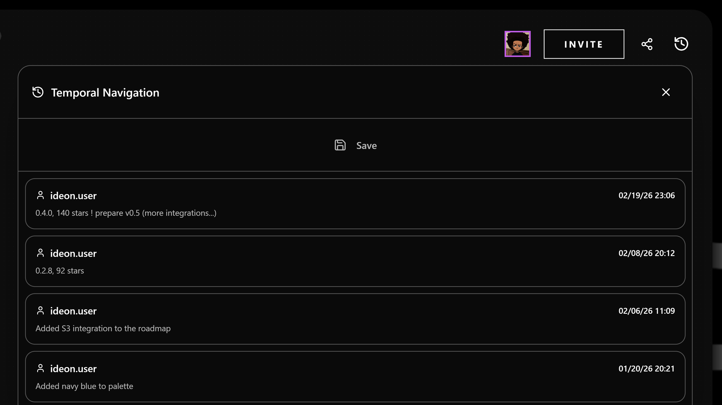The height and width of the screenshot is (405, 722).
Task: Click timestamp 02/06/26 11:09
Action: (x=646, y=311)
